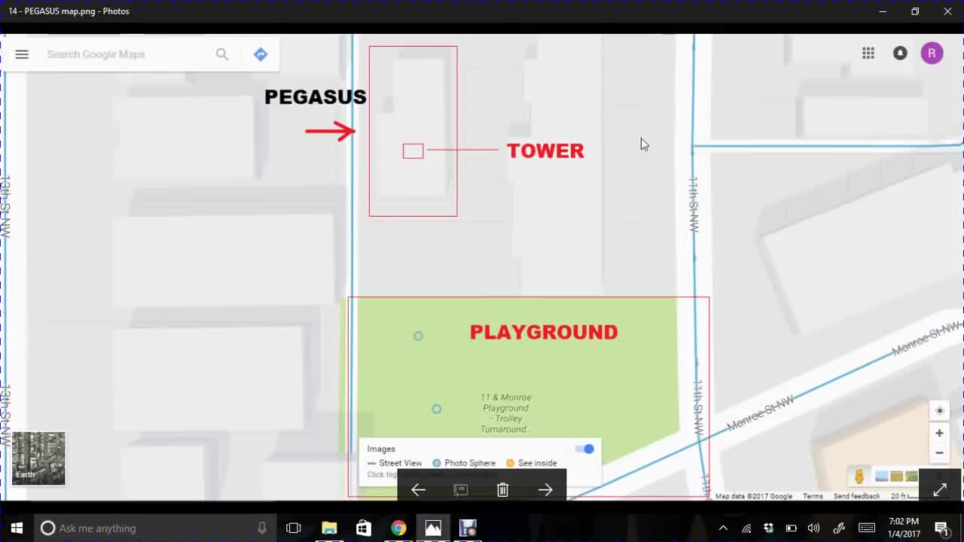Click the upper Photo Sphere circle in playground
The height and width of the screenshot is (542, 964).
(418, 336)
